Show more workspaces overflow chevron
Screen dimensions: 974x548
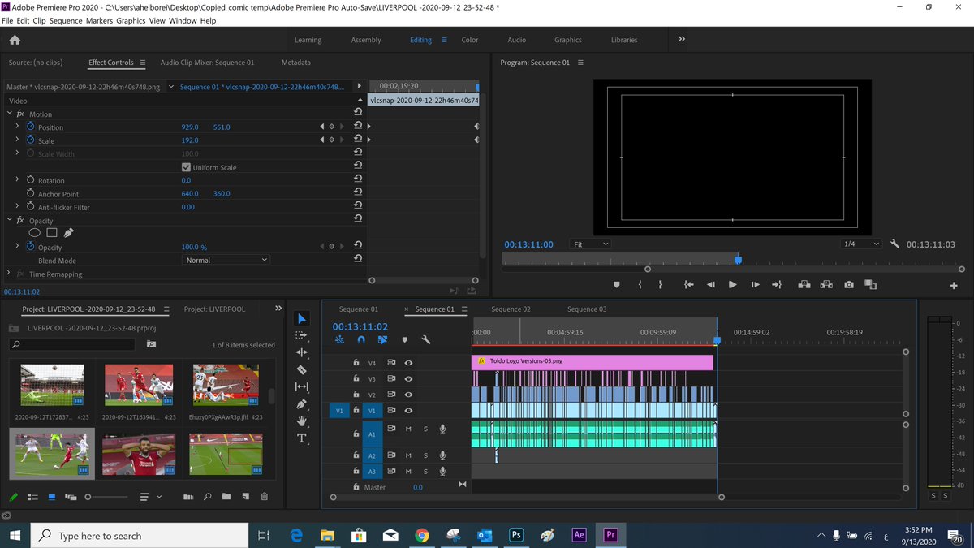click(682, 39)
